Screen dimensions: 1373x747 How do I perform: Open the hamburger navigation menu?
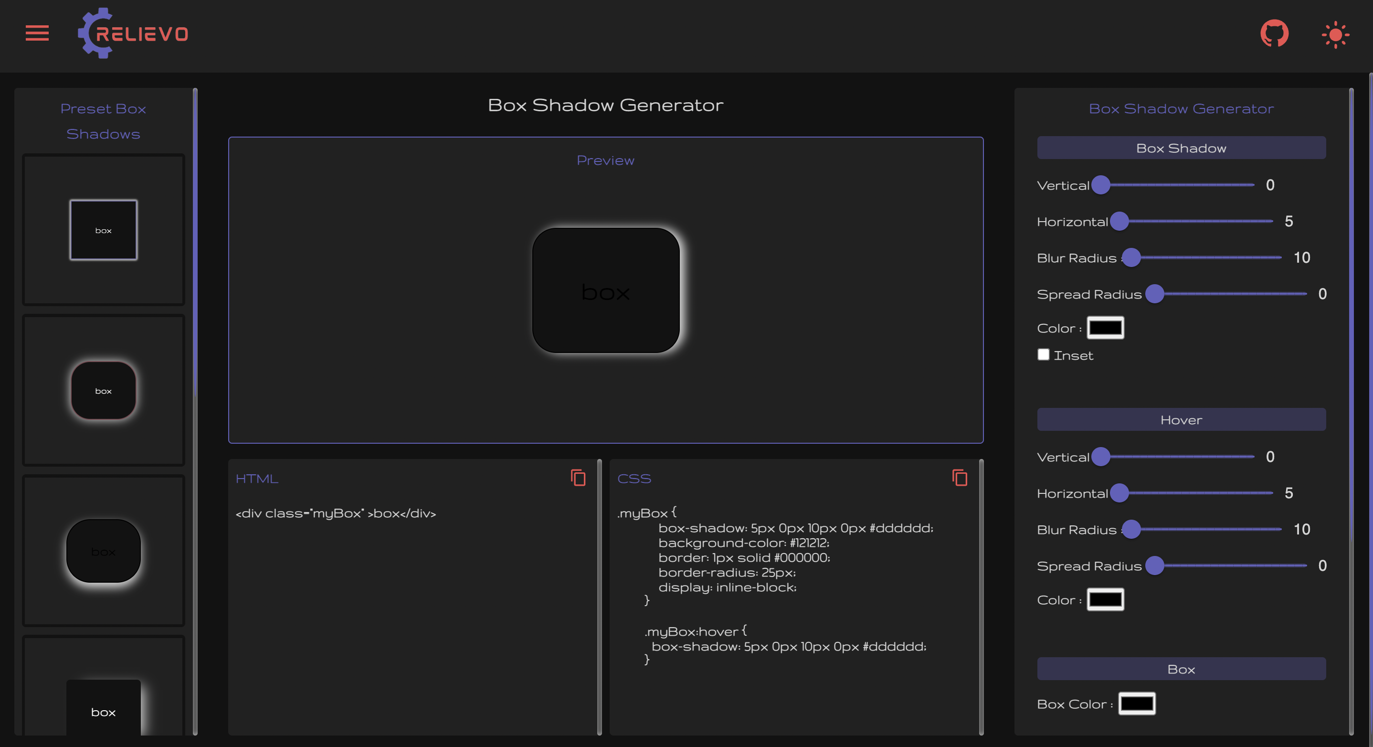click(x=37, y=33)
